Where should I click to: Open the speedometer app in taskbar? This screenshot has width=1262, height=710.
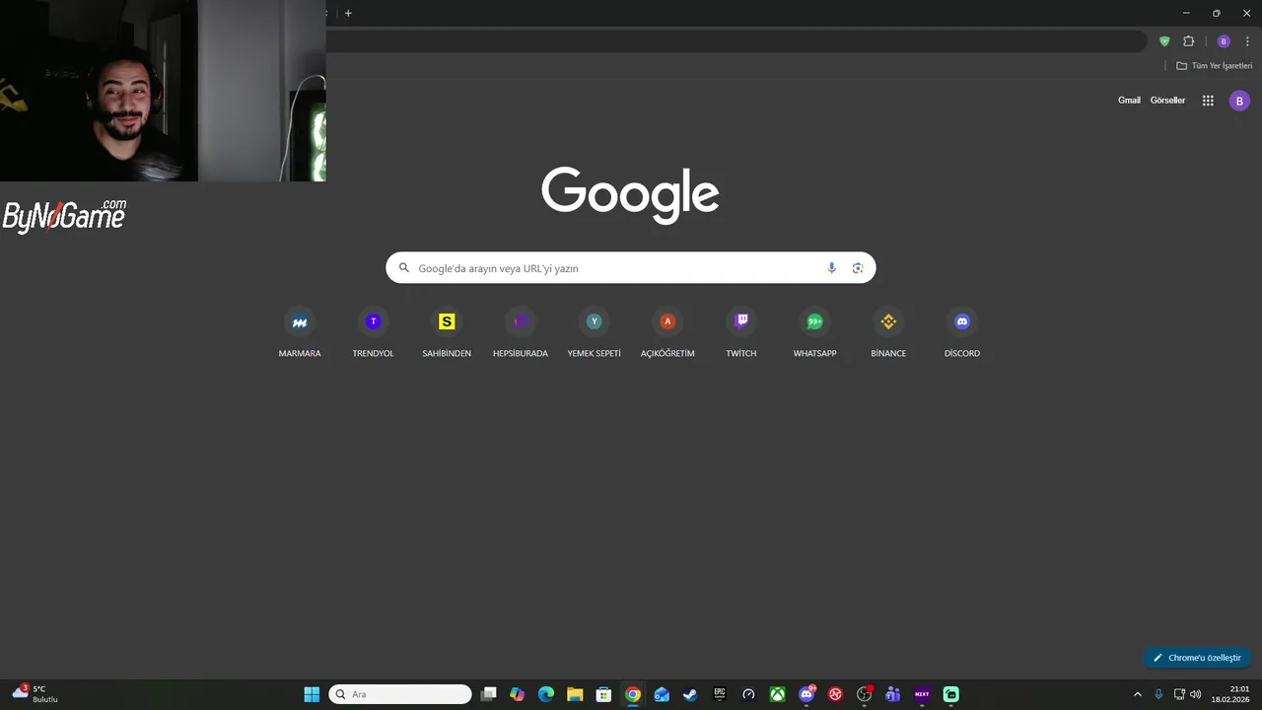point(748,694)
